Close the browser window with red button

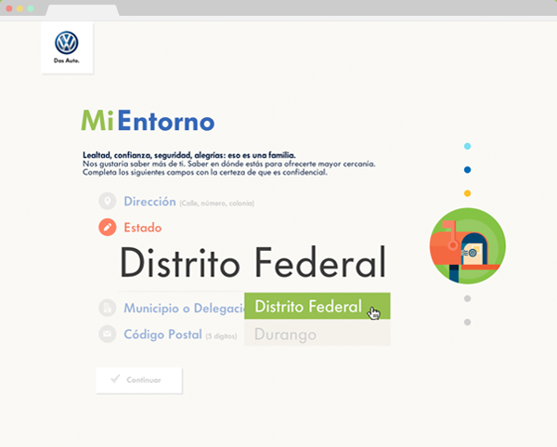pyautogui.click(x=9, y=8)
